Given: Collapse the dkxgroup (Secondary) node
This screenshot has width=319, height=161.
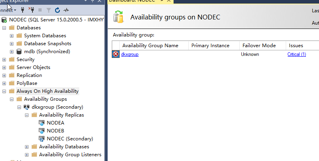Looking at the screenshot, I should pyautogui.click(x=19, y=107).
